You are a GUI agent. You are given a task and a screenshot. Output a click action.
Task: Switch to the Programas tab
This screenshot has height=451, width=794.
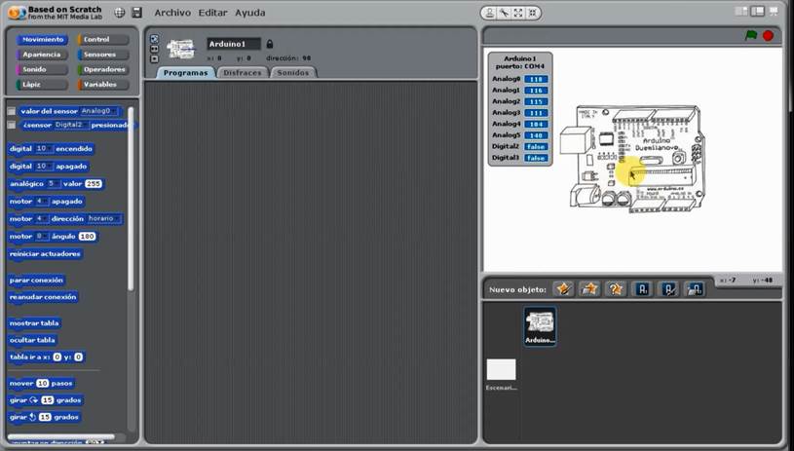tap(185, 73)
